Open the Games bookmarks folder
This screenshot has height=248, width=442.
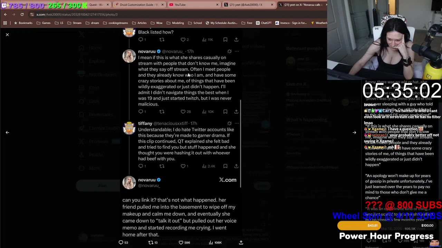(x=43, y=23)
